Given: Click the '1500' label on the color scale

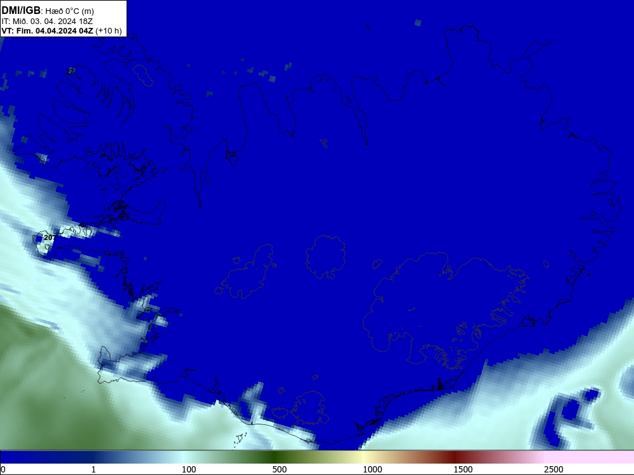Looking at the screenshot, I should [463, 469].
